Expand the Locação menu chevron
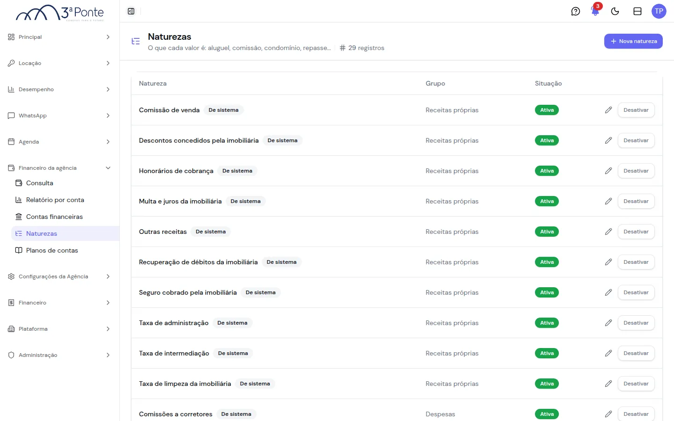The width and height of the screenshot is (674, 421). coord(108,63)
